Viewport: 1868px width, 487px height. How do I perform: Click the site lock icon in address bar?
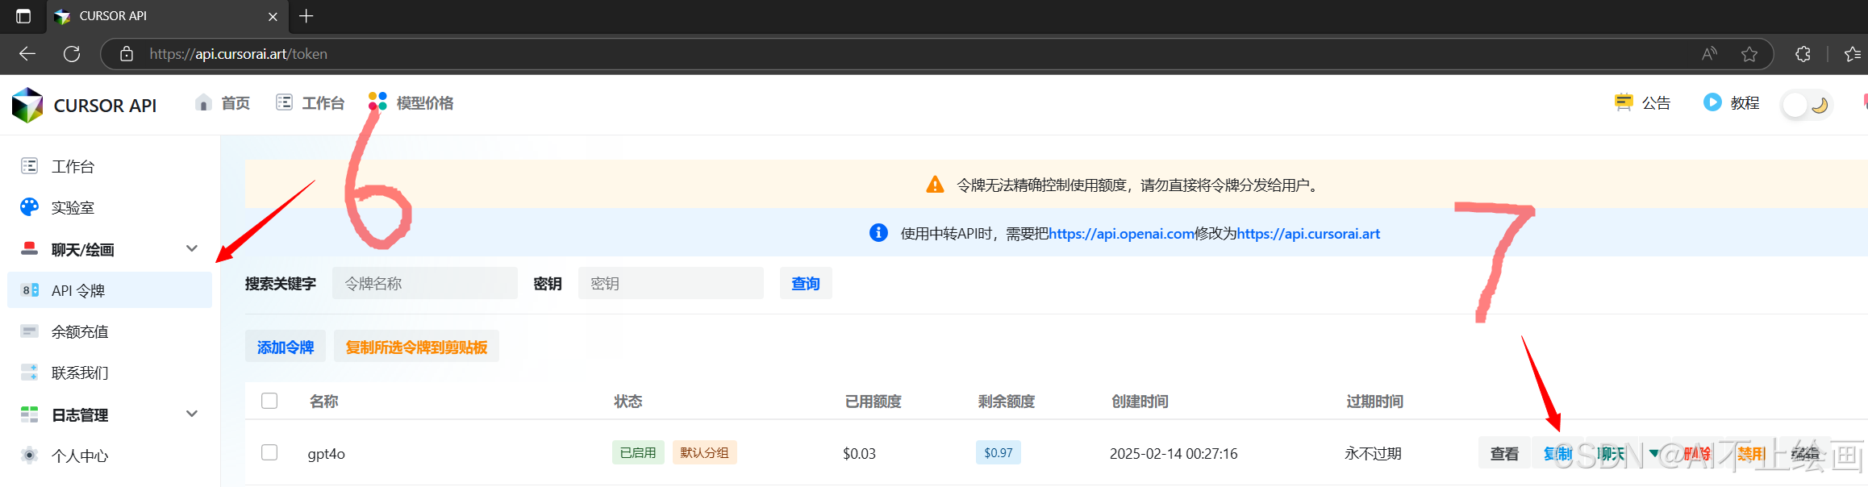click(127, 54)
